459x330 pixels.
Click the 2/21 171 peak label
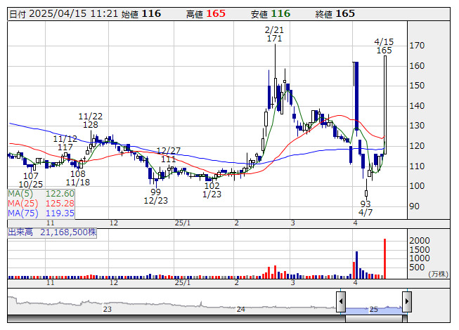[x=274, y=34]
